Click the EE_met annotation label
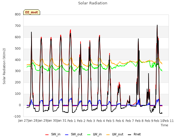This screenshot has height=140, width=186. (32, 12)
